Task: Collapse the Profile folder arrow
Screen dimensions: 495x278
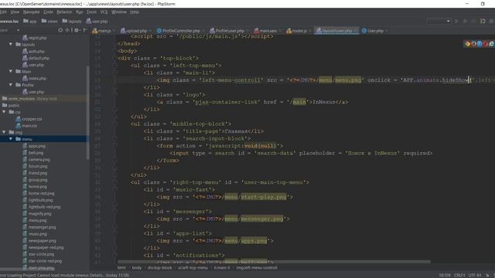Action: 11,85
